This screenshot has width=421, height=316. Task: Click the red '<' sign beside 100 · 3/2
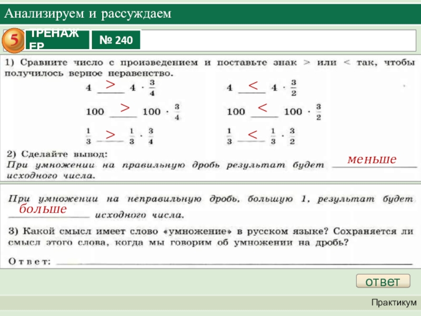point(263,108)
